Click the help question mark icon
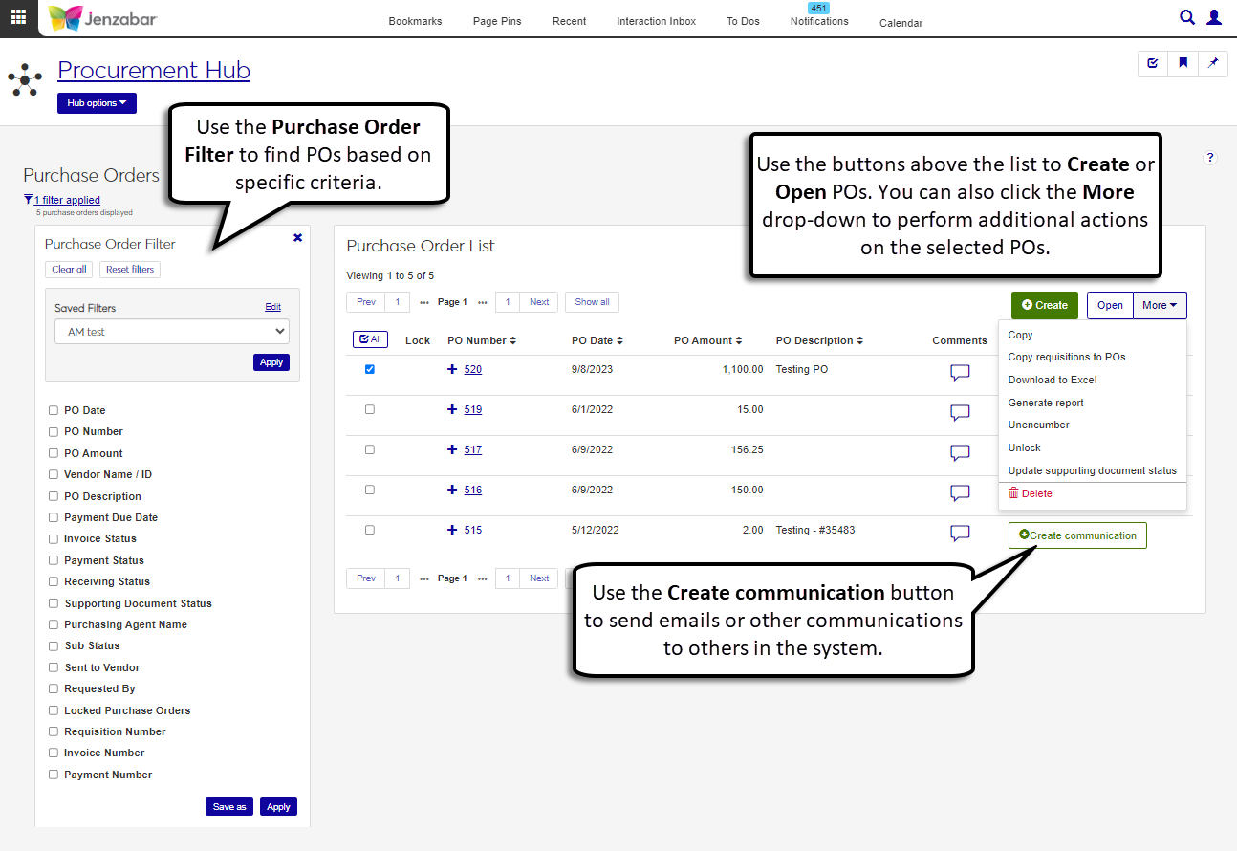The height and width of the screenshot is (851, 1237). (x=1210, y=158)
